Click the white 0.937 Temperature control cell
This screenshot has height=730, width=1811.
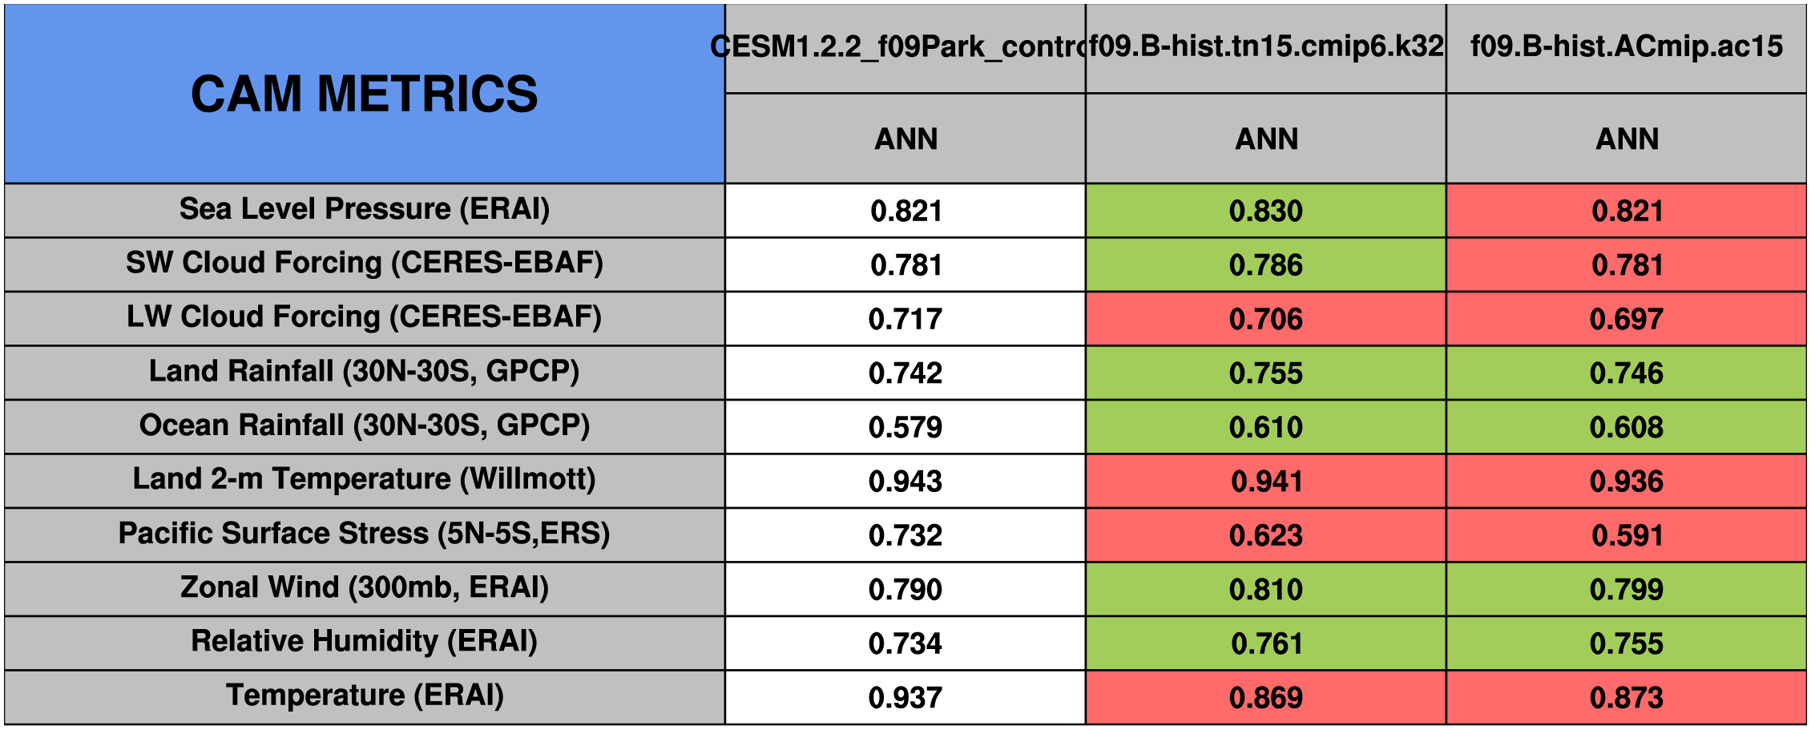coord(905,698)
